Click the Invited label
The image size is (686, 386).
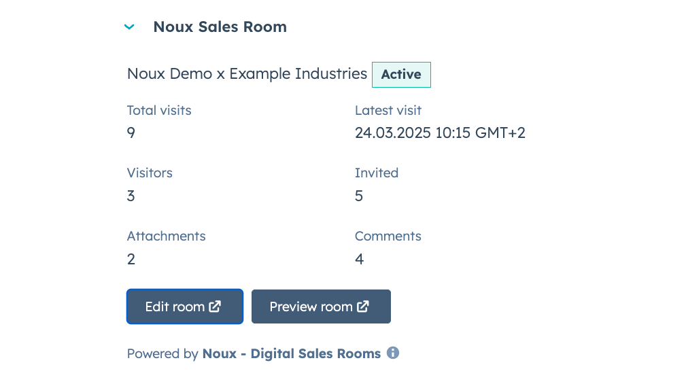[377, 173]
